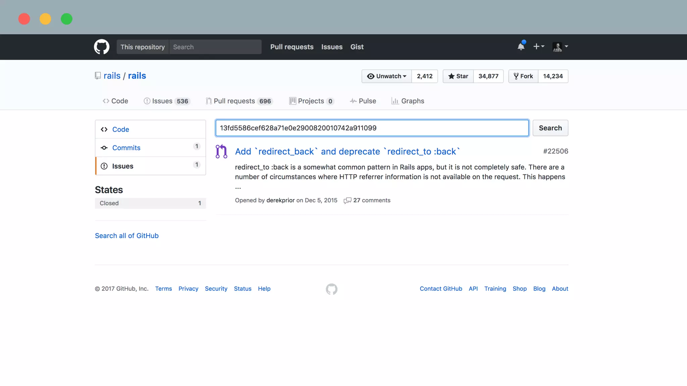Open the Graphs tab
Screen dimensions: 687x386
(408, 101)
